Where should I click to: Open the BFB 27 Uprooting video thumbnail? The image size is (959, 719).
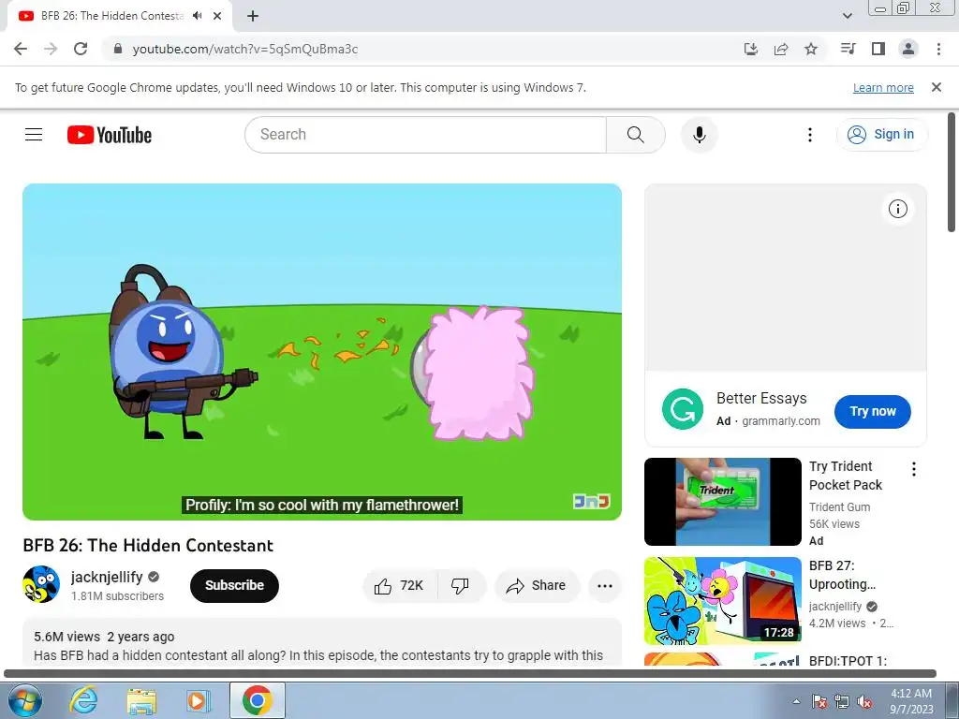tap(722, 600)
